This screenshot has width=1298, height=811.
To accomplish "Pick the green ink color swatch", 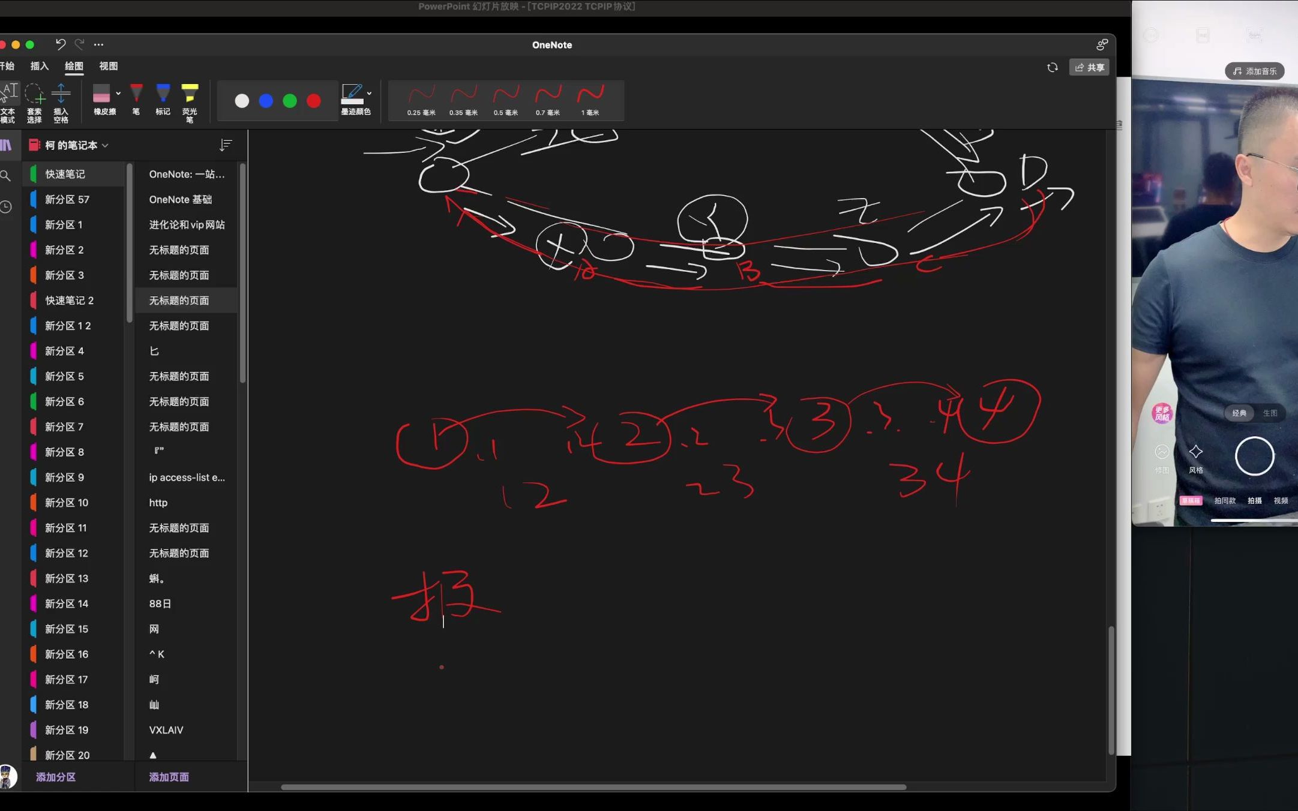I will (x=290, y=101).
